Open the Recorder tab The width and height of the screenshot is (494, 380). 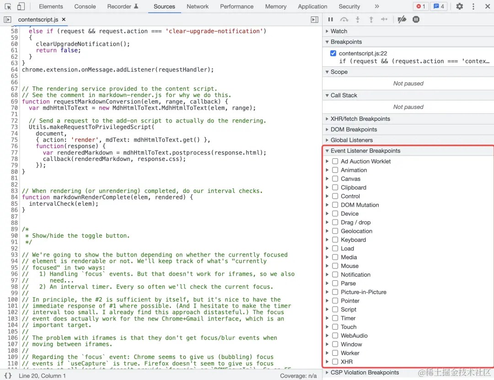pos(123,6)
